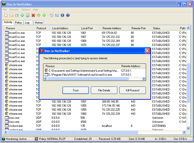Click the Established: 29 status bar entry

click(x=83, y=139)
